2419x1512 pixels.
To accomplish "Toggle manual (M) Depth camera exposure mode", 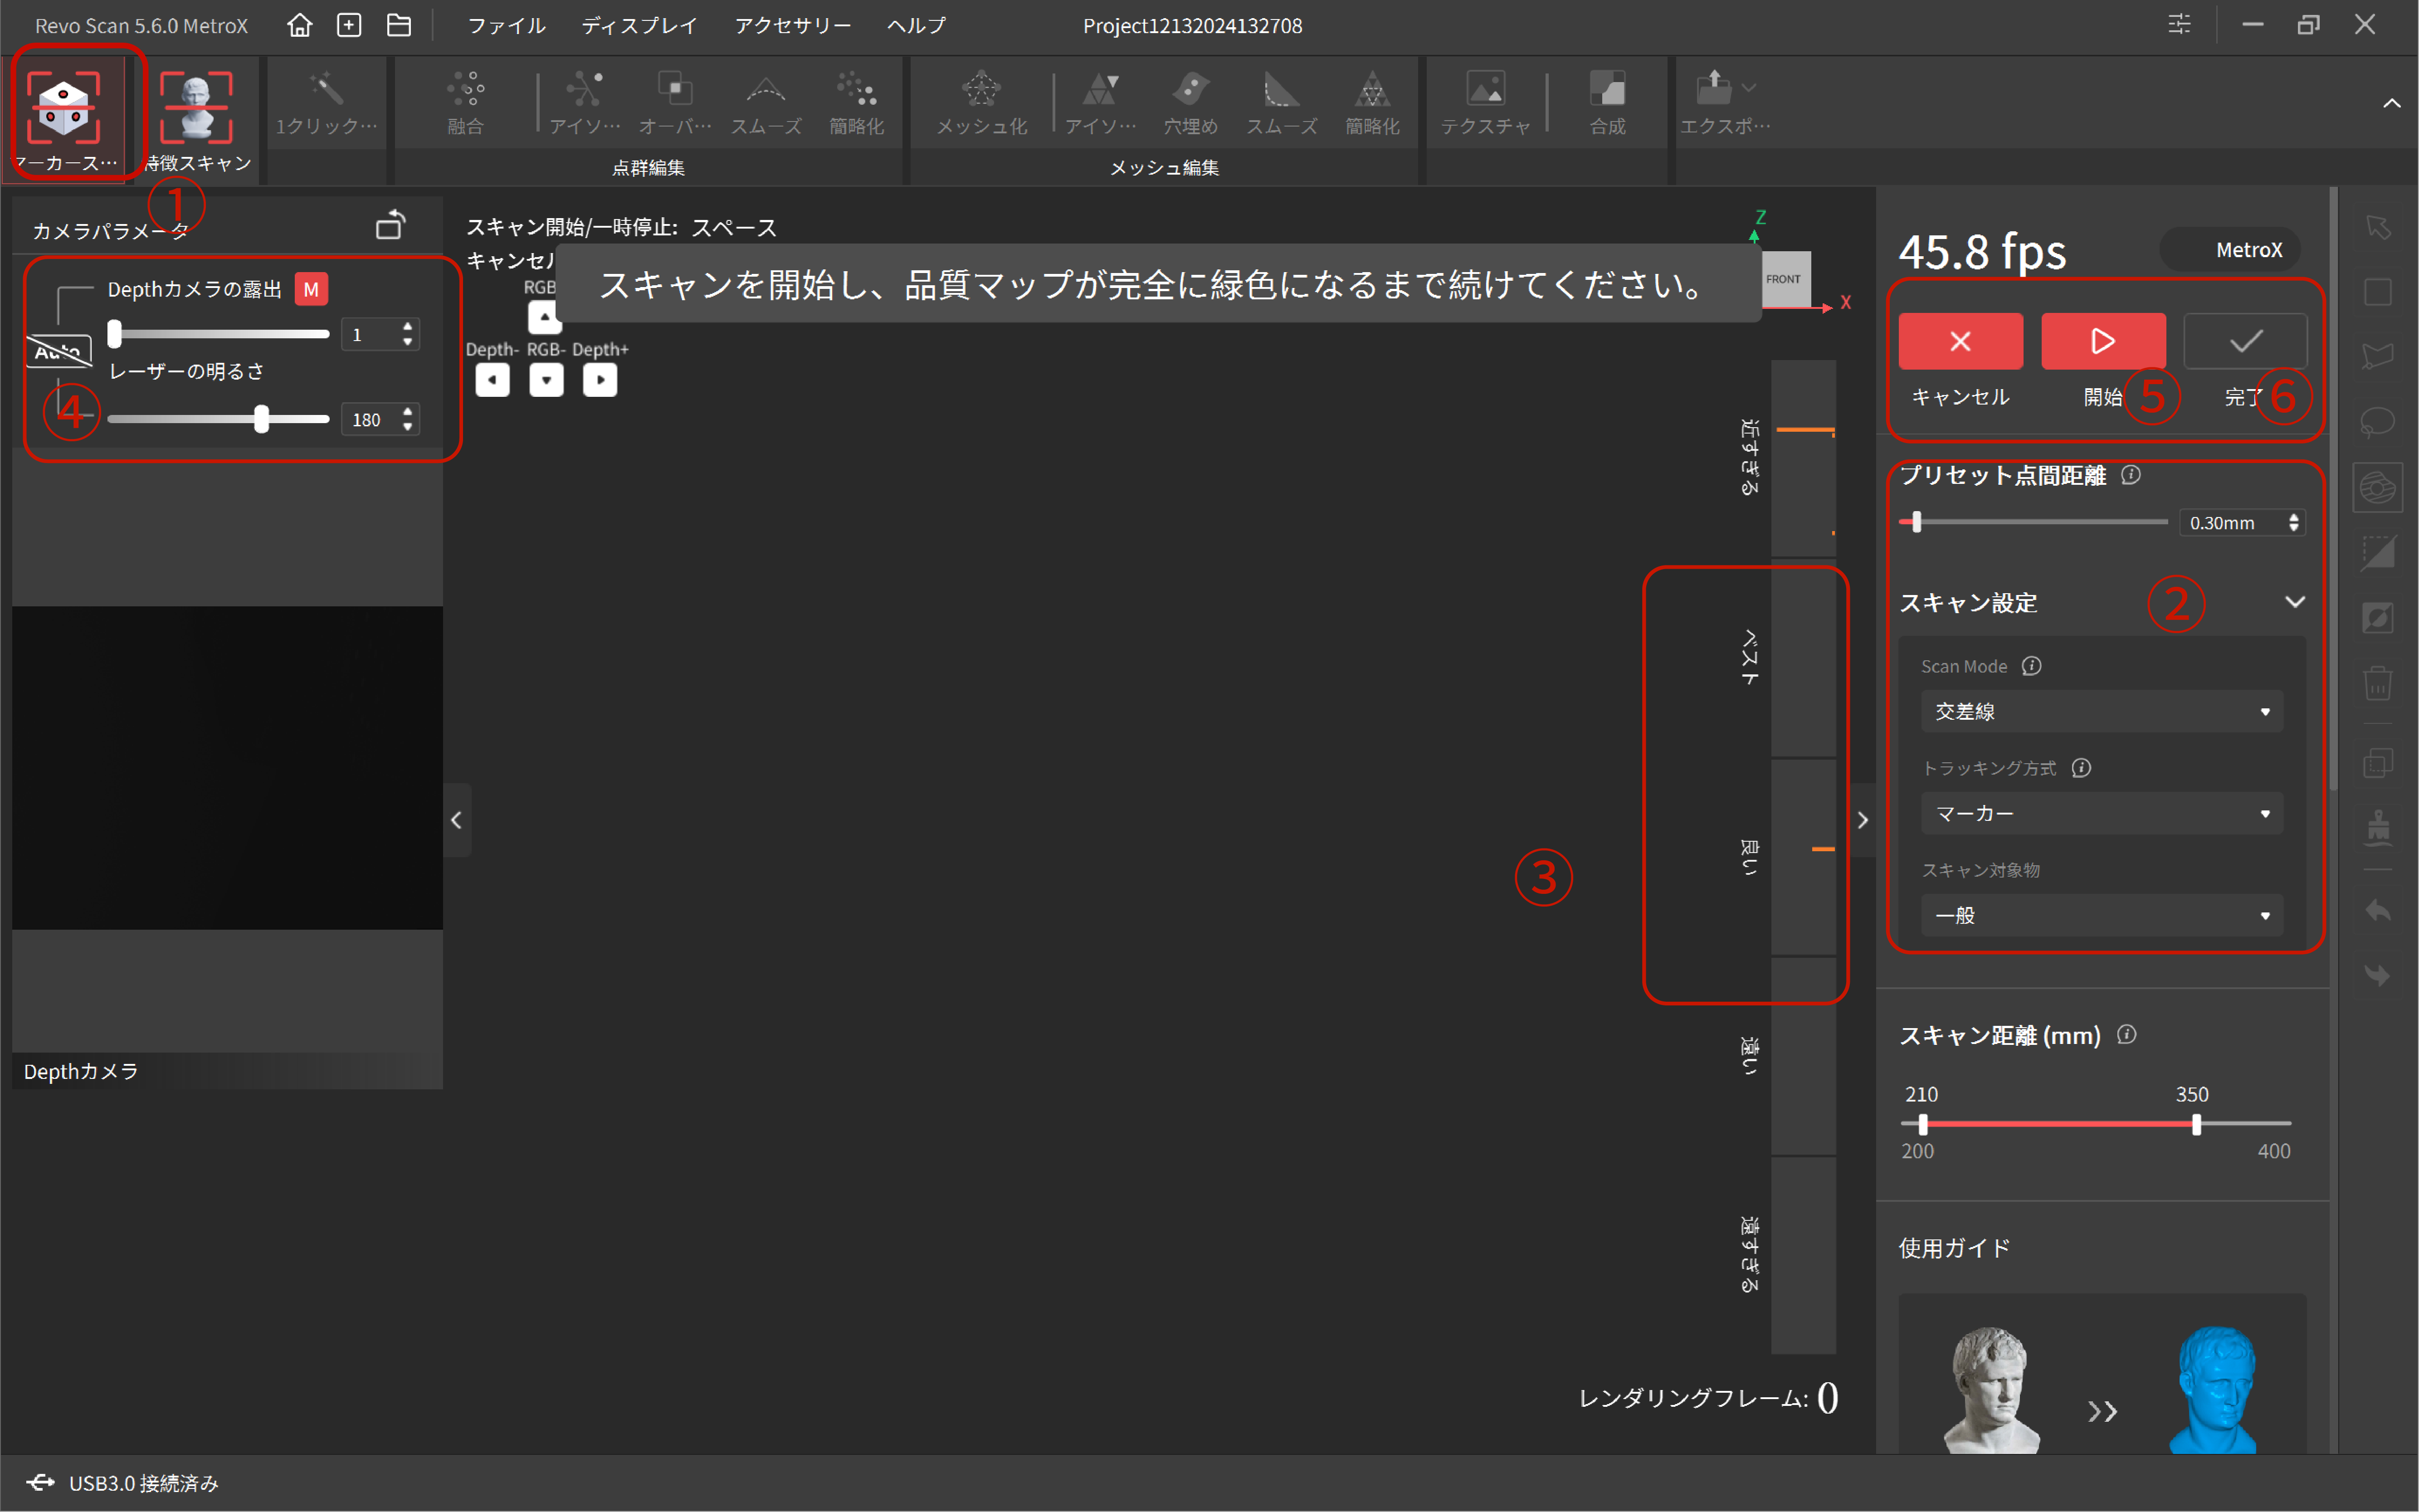I will (311, 290).
